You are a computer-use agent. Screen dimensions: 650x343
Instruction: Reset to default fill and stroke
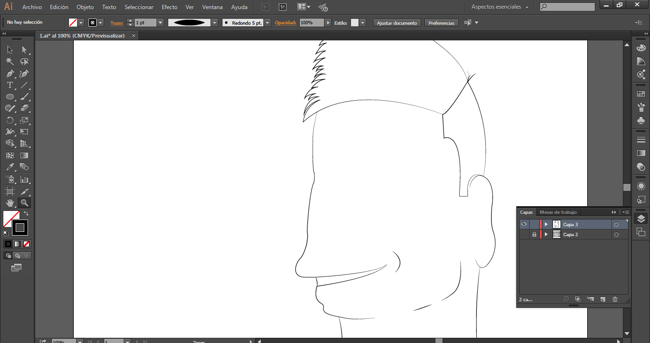tap(6, 233)
